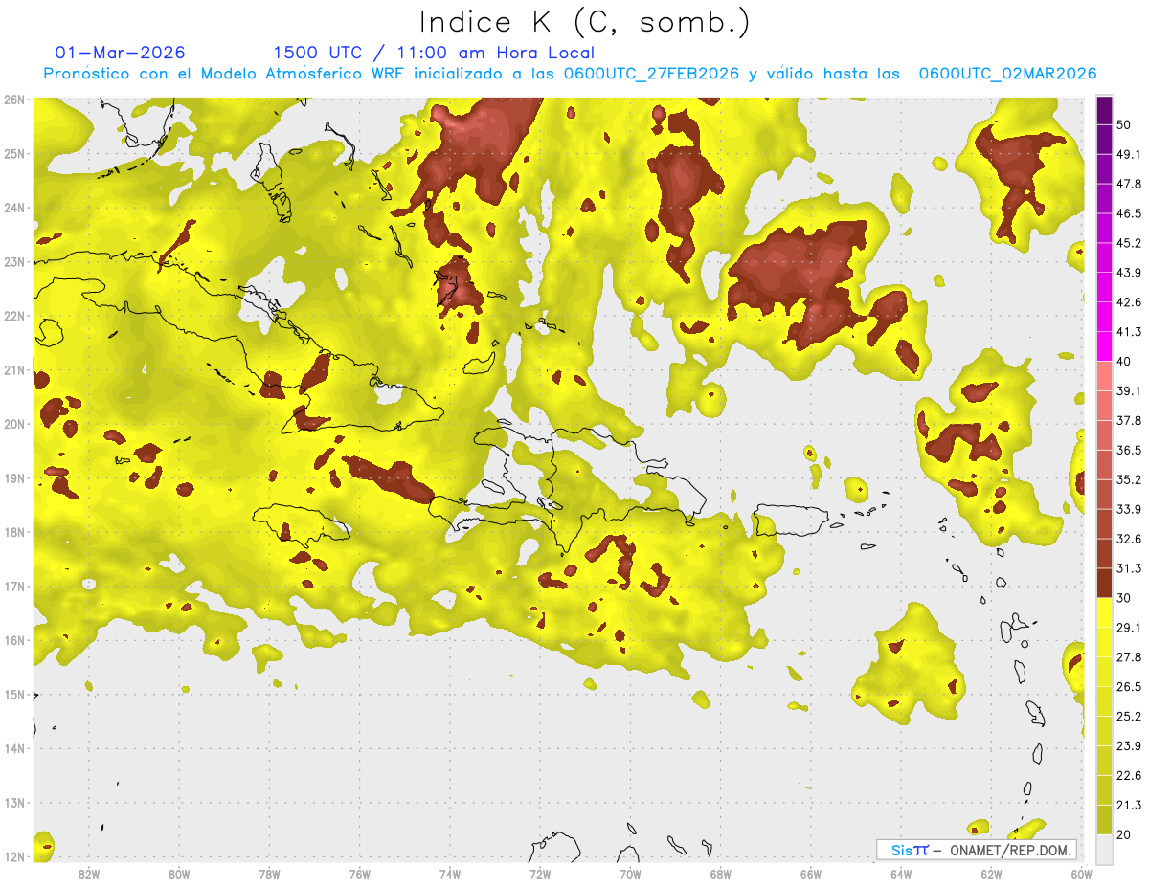Click the '22N' latitude label

coord(13,317)
